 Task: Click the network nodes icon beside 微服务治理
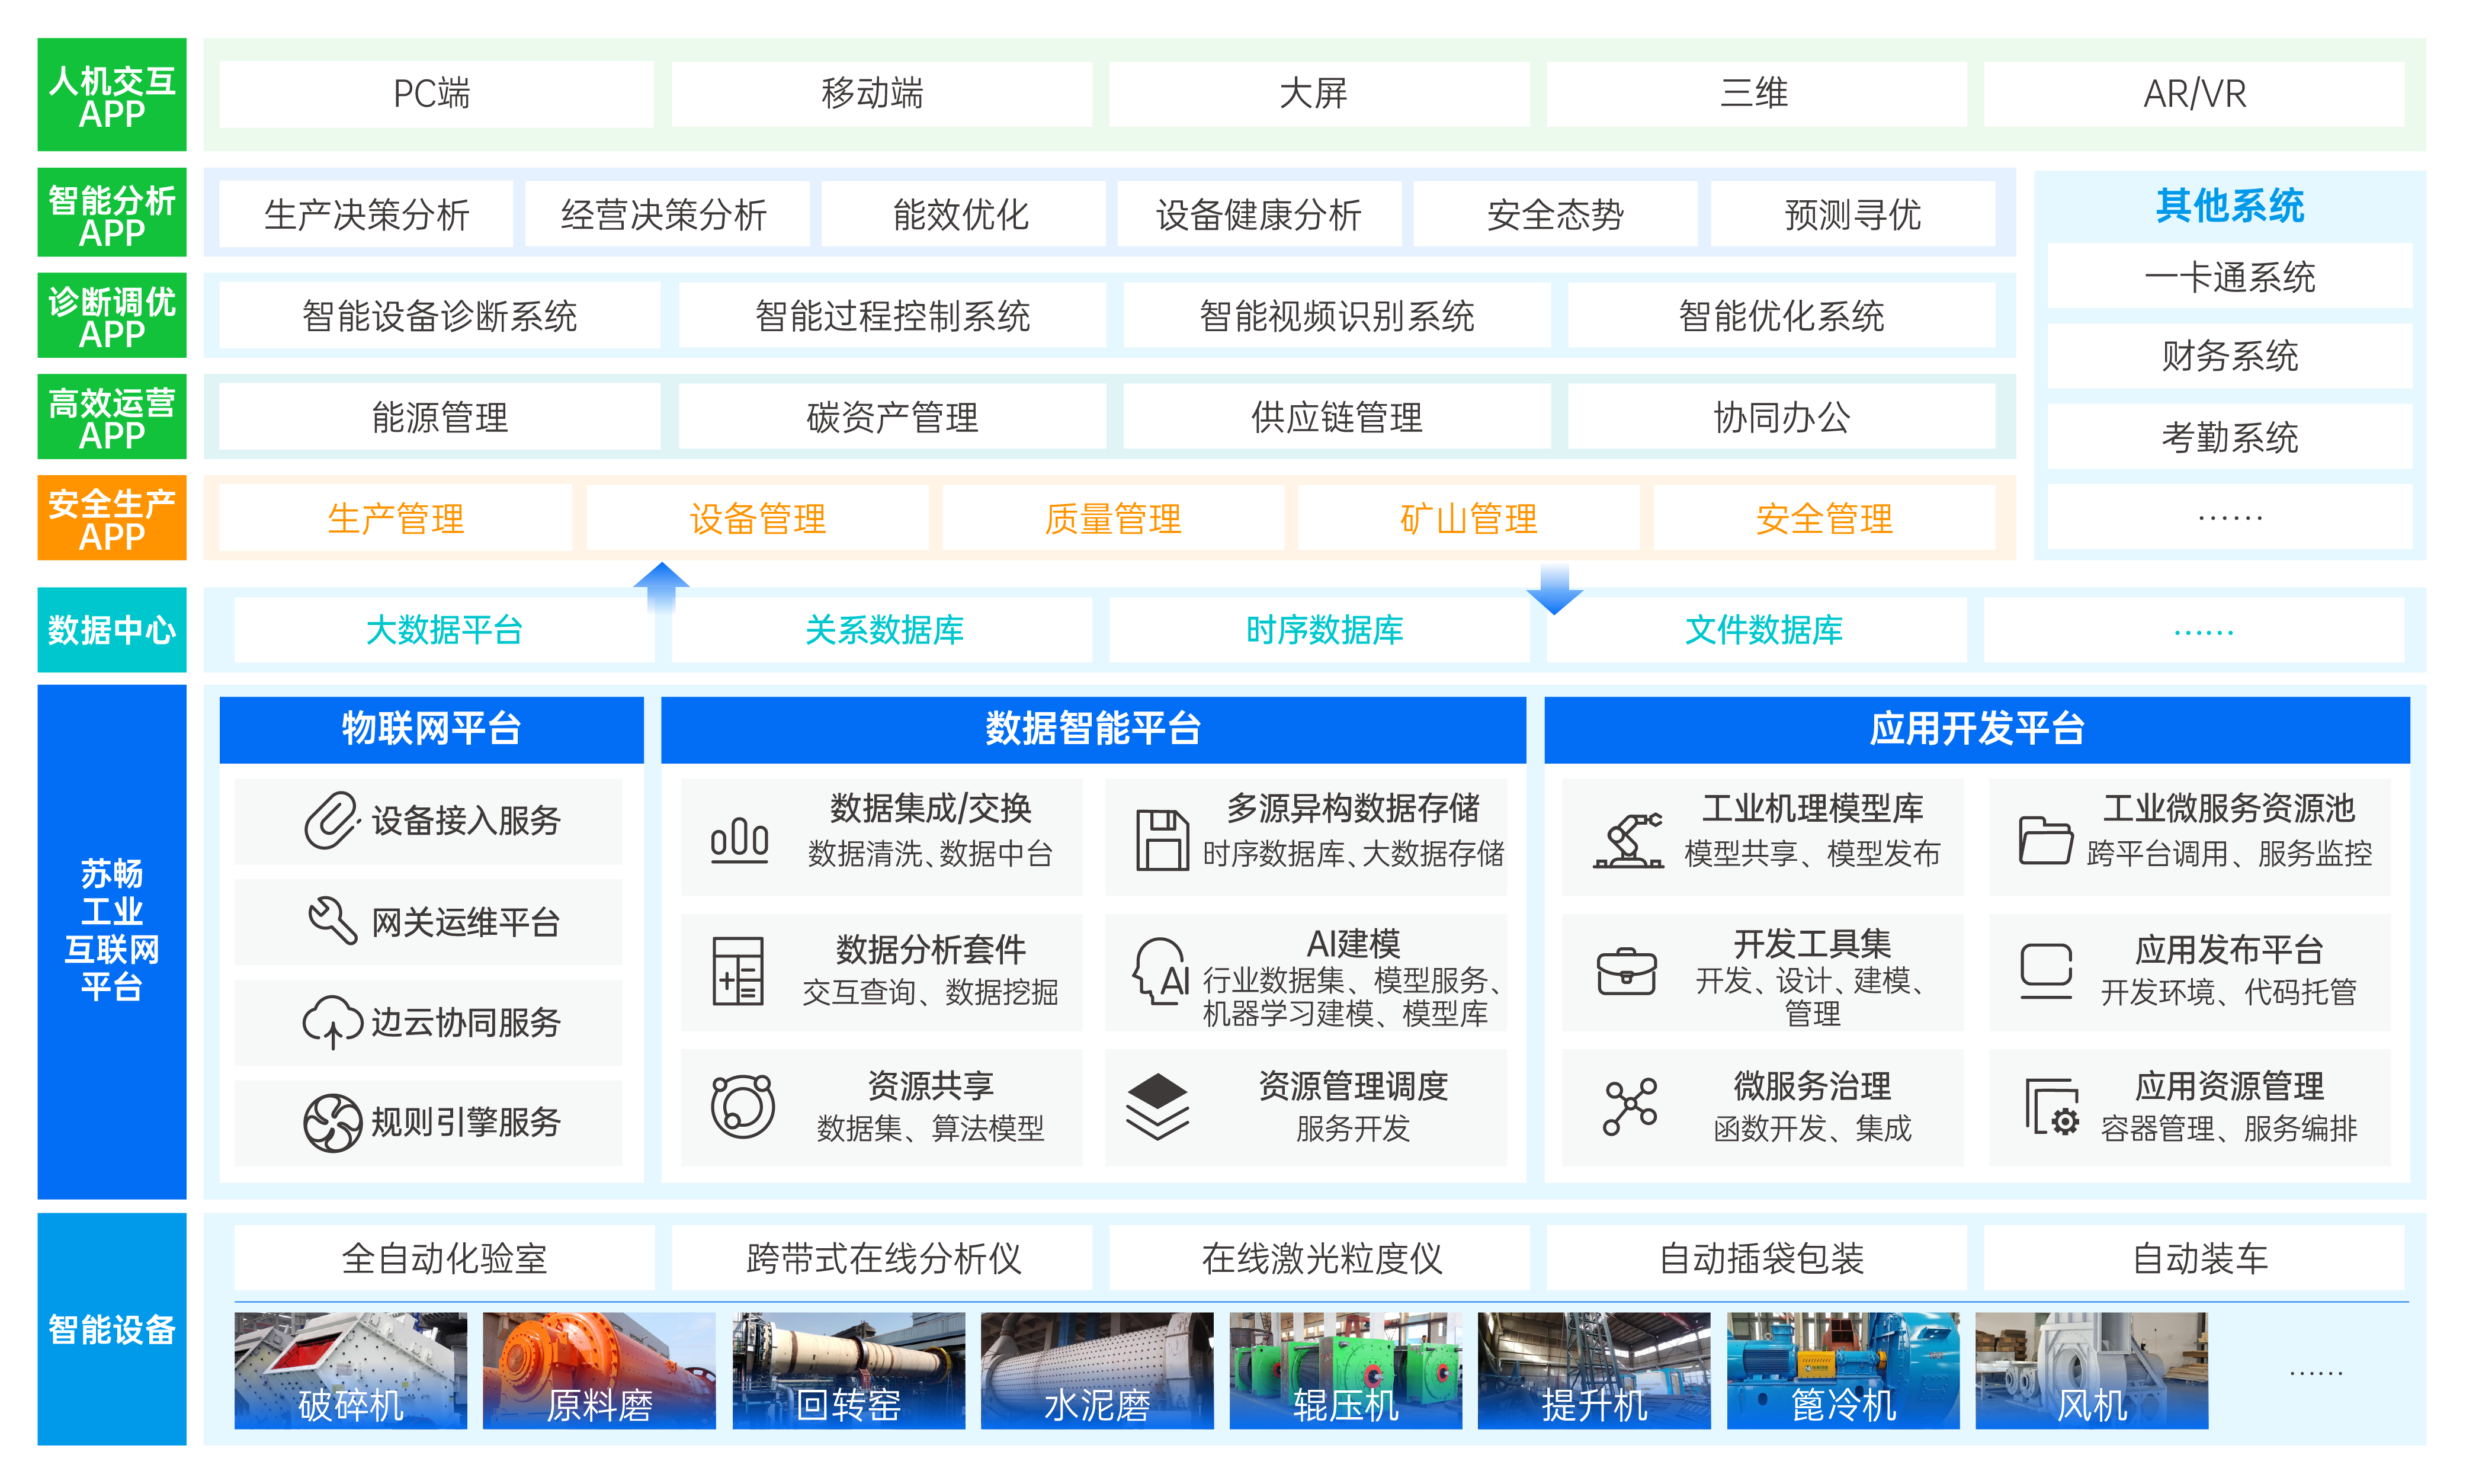click(x=1630, y=1106)
